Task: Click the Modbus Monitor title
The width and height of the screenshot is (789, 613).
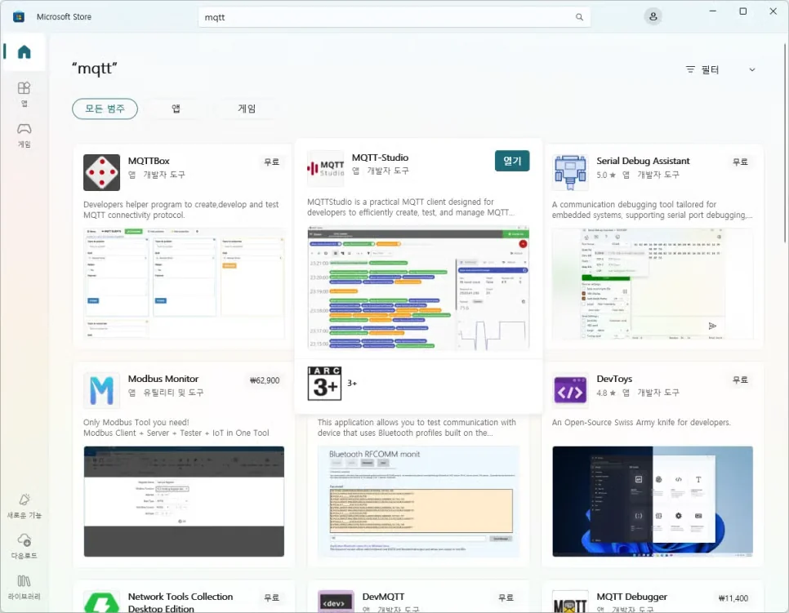Action: click(x=163, y=379)
